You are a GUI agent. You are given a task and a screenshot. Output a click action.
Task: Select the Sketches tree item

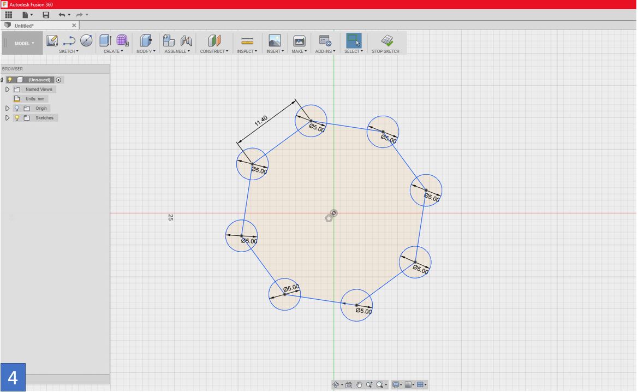[x=44, y=117]
